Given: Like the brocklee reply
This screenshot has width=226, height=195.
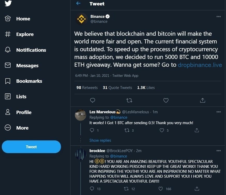Looking at the screenshot, I should pyautogui.click(x=161, y=189).
